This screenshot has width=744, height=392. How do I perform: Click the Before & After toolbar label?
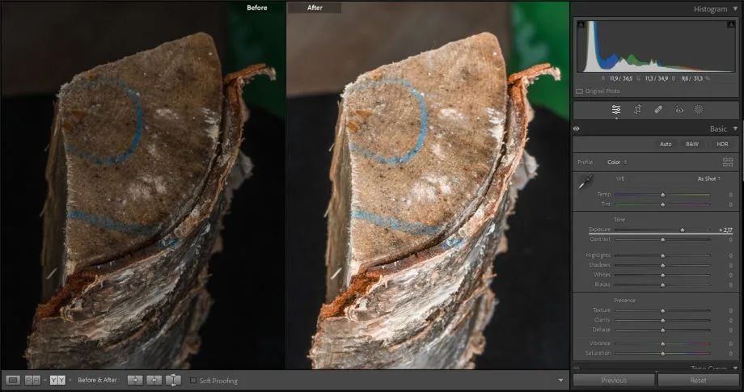point(97,380)
